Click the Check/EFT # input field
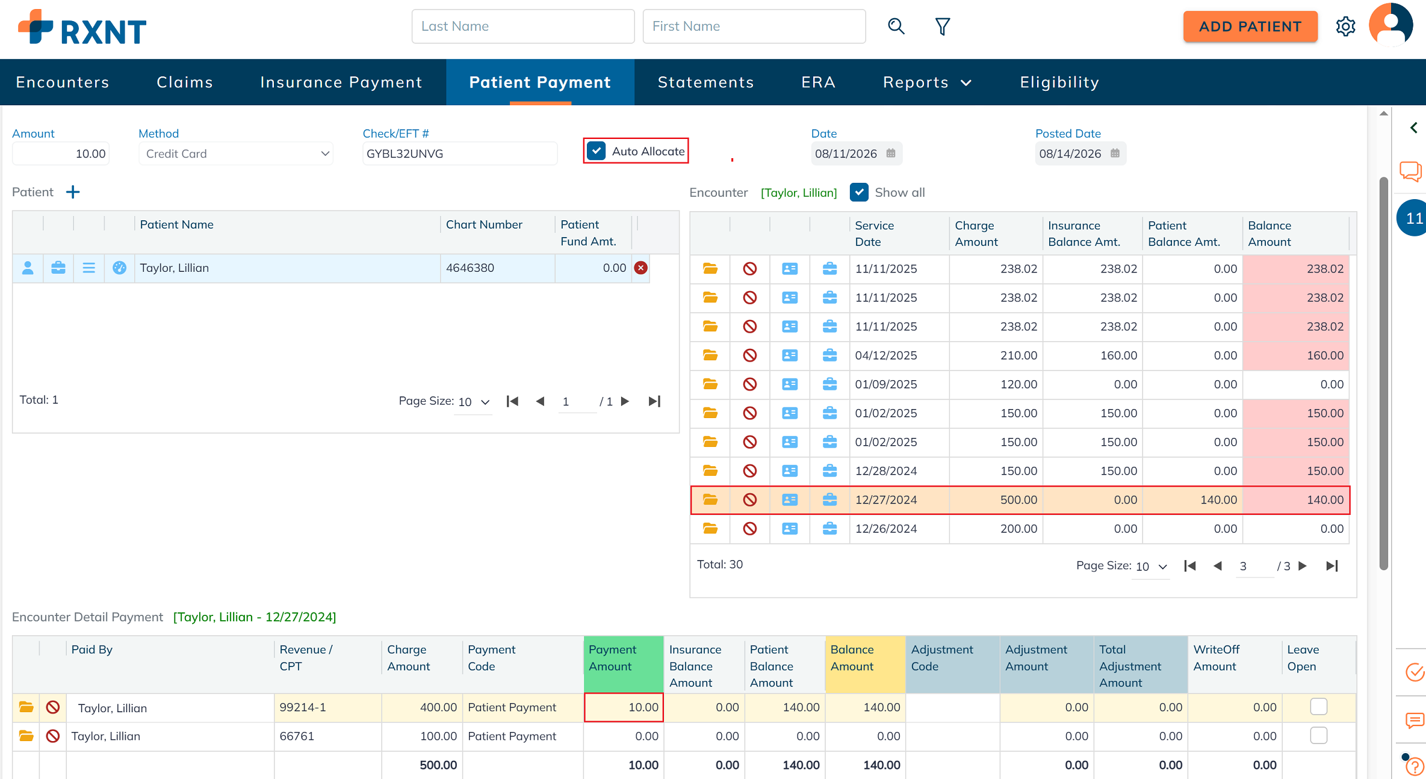1426x779 pixels. (x=460, y=153)
